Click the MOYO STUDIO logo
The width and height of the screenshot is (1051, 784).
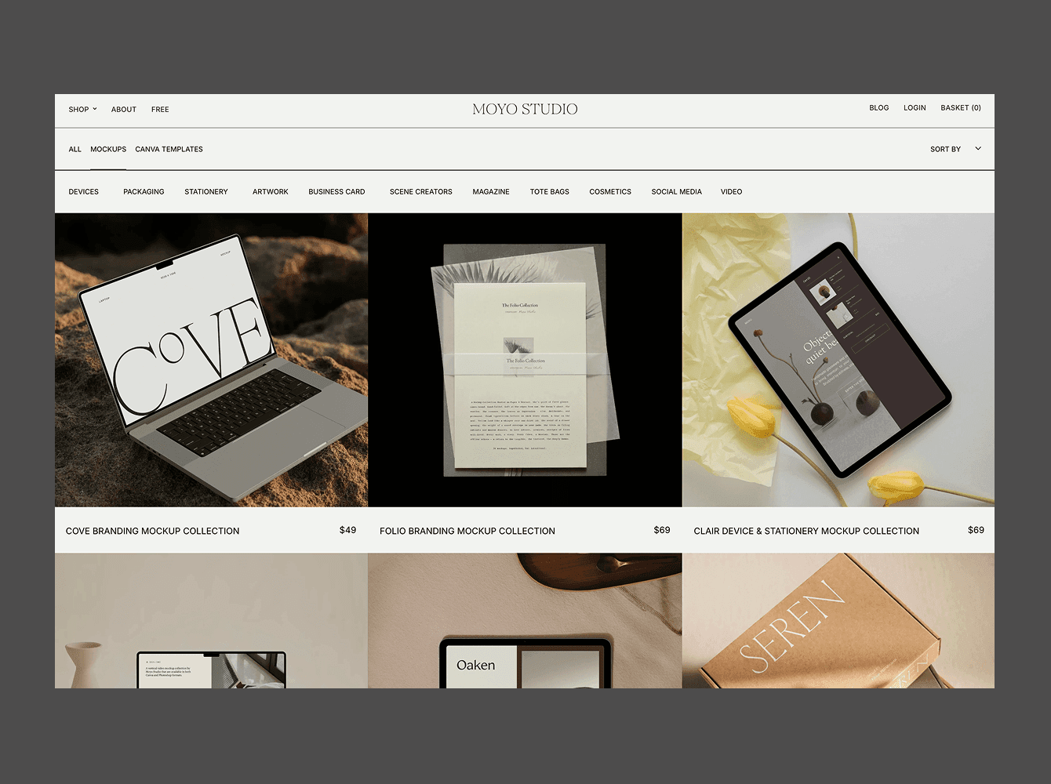[x=524, y=109]
